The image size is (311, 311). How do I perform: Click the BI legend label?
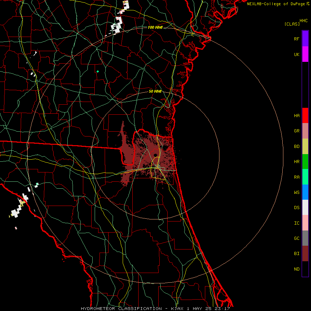click(x=296, y=254)
